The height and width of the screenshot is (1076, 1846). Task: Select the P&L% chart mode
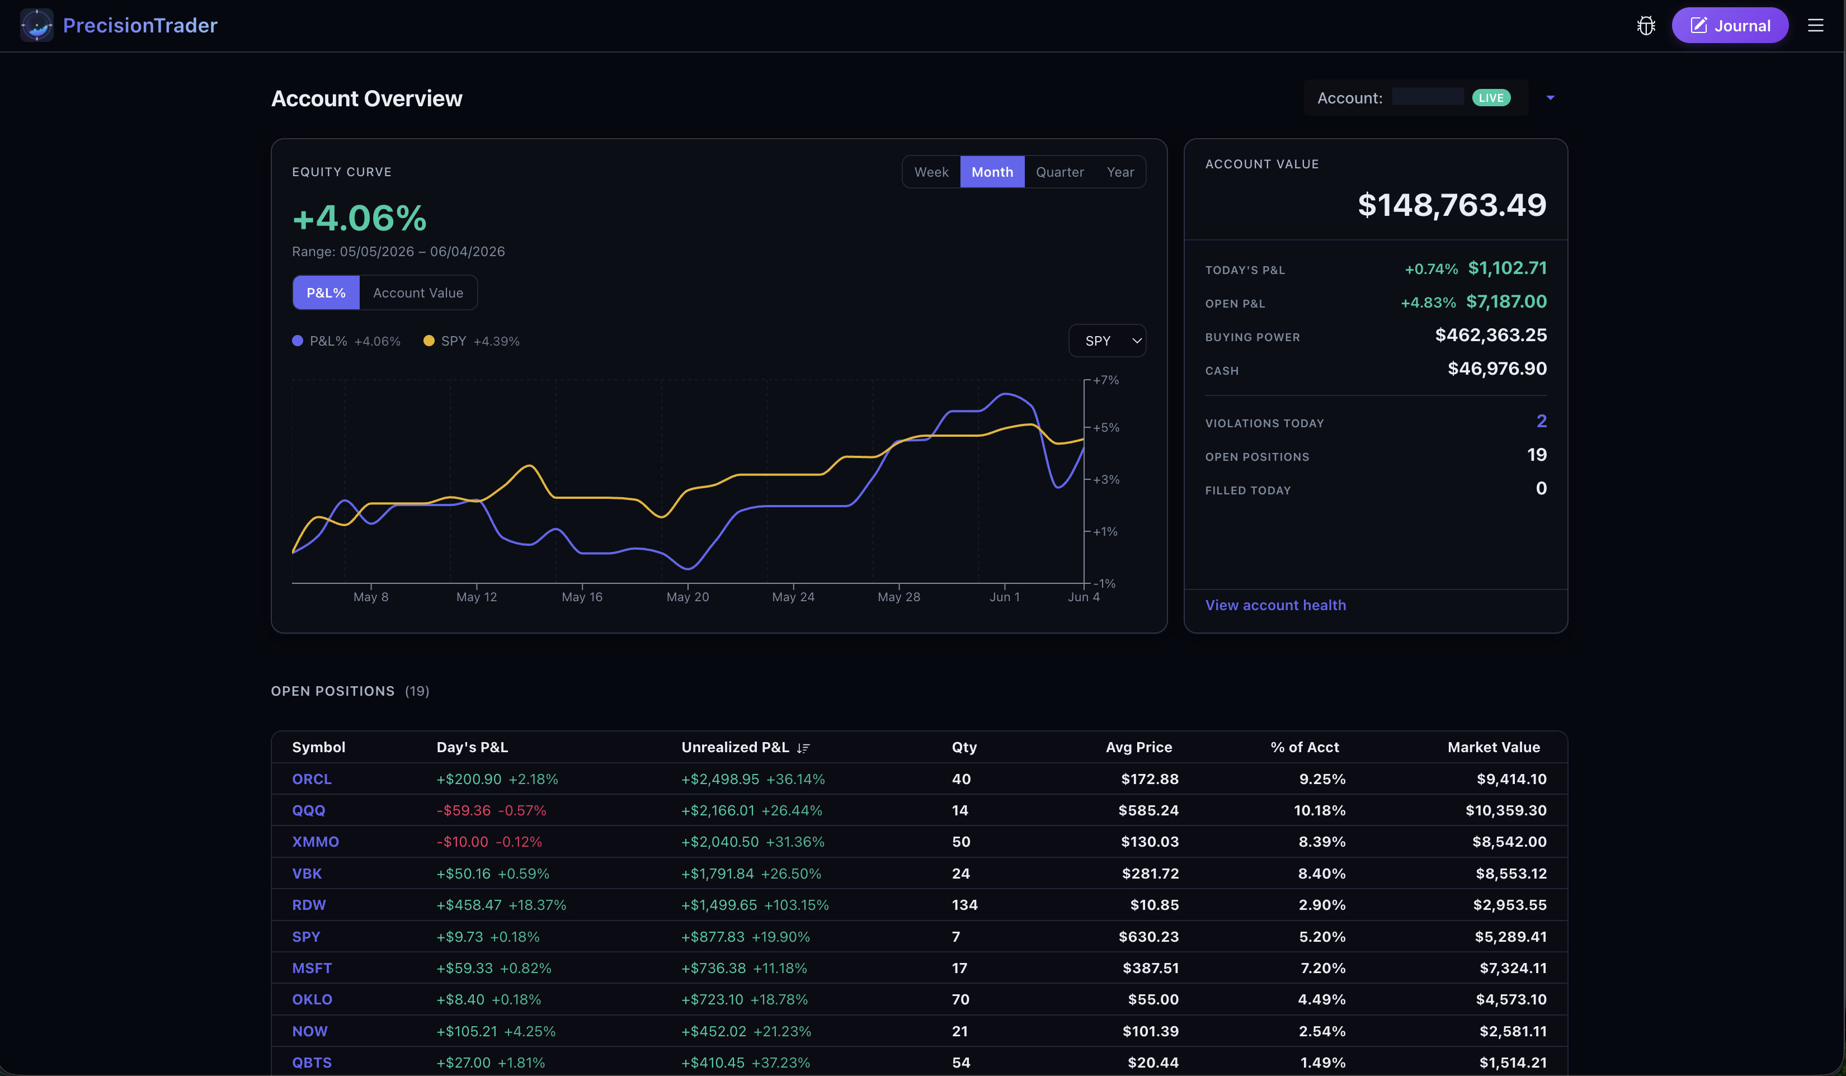click(x=326, y=293)
